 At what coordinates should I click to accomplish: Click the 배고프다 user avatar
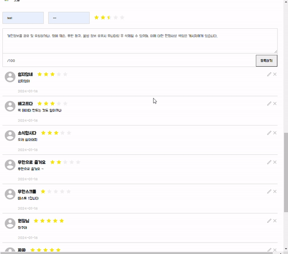pos(10,106)
